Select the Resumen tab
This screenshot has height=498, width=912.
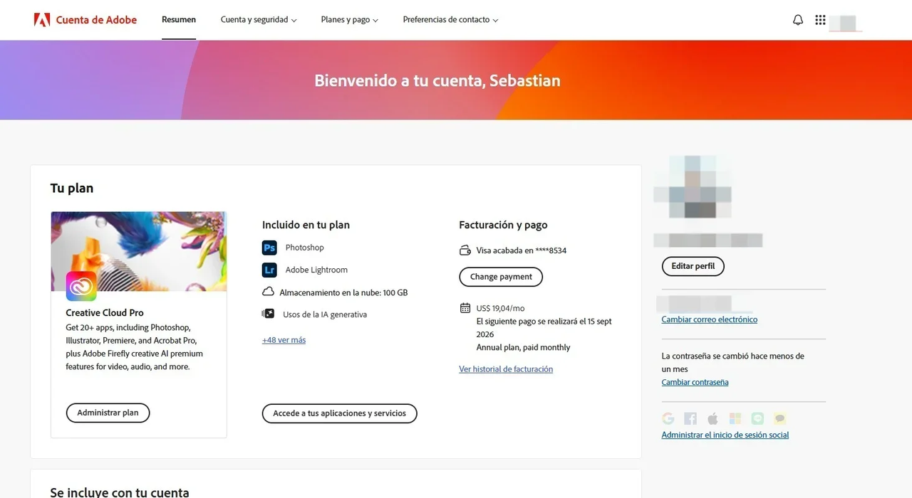[x=179, y=20]
